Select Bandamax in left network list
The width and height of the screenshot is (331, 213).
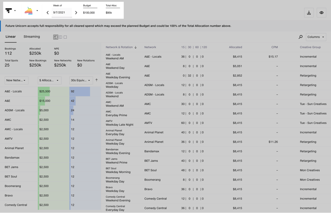tap(12, 158)
